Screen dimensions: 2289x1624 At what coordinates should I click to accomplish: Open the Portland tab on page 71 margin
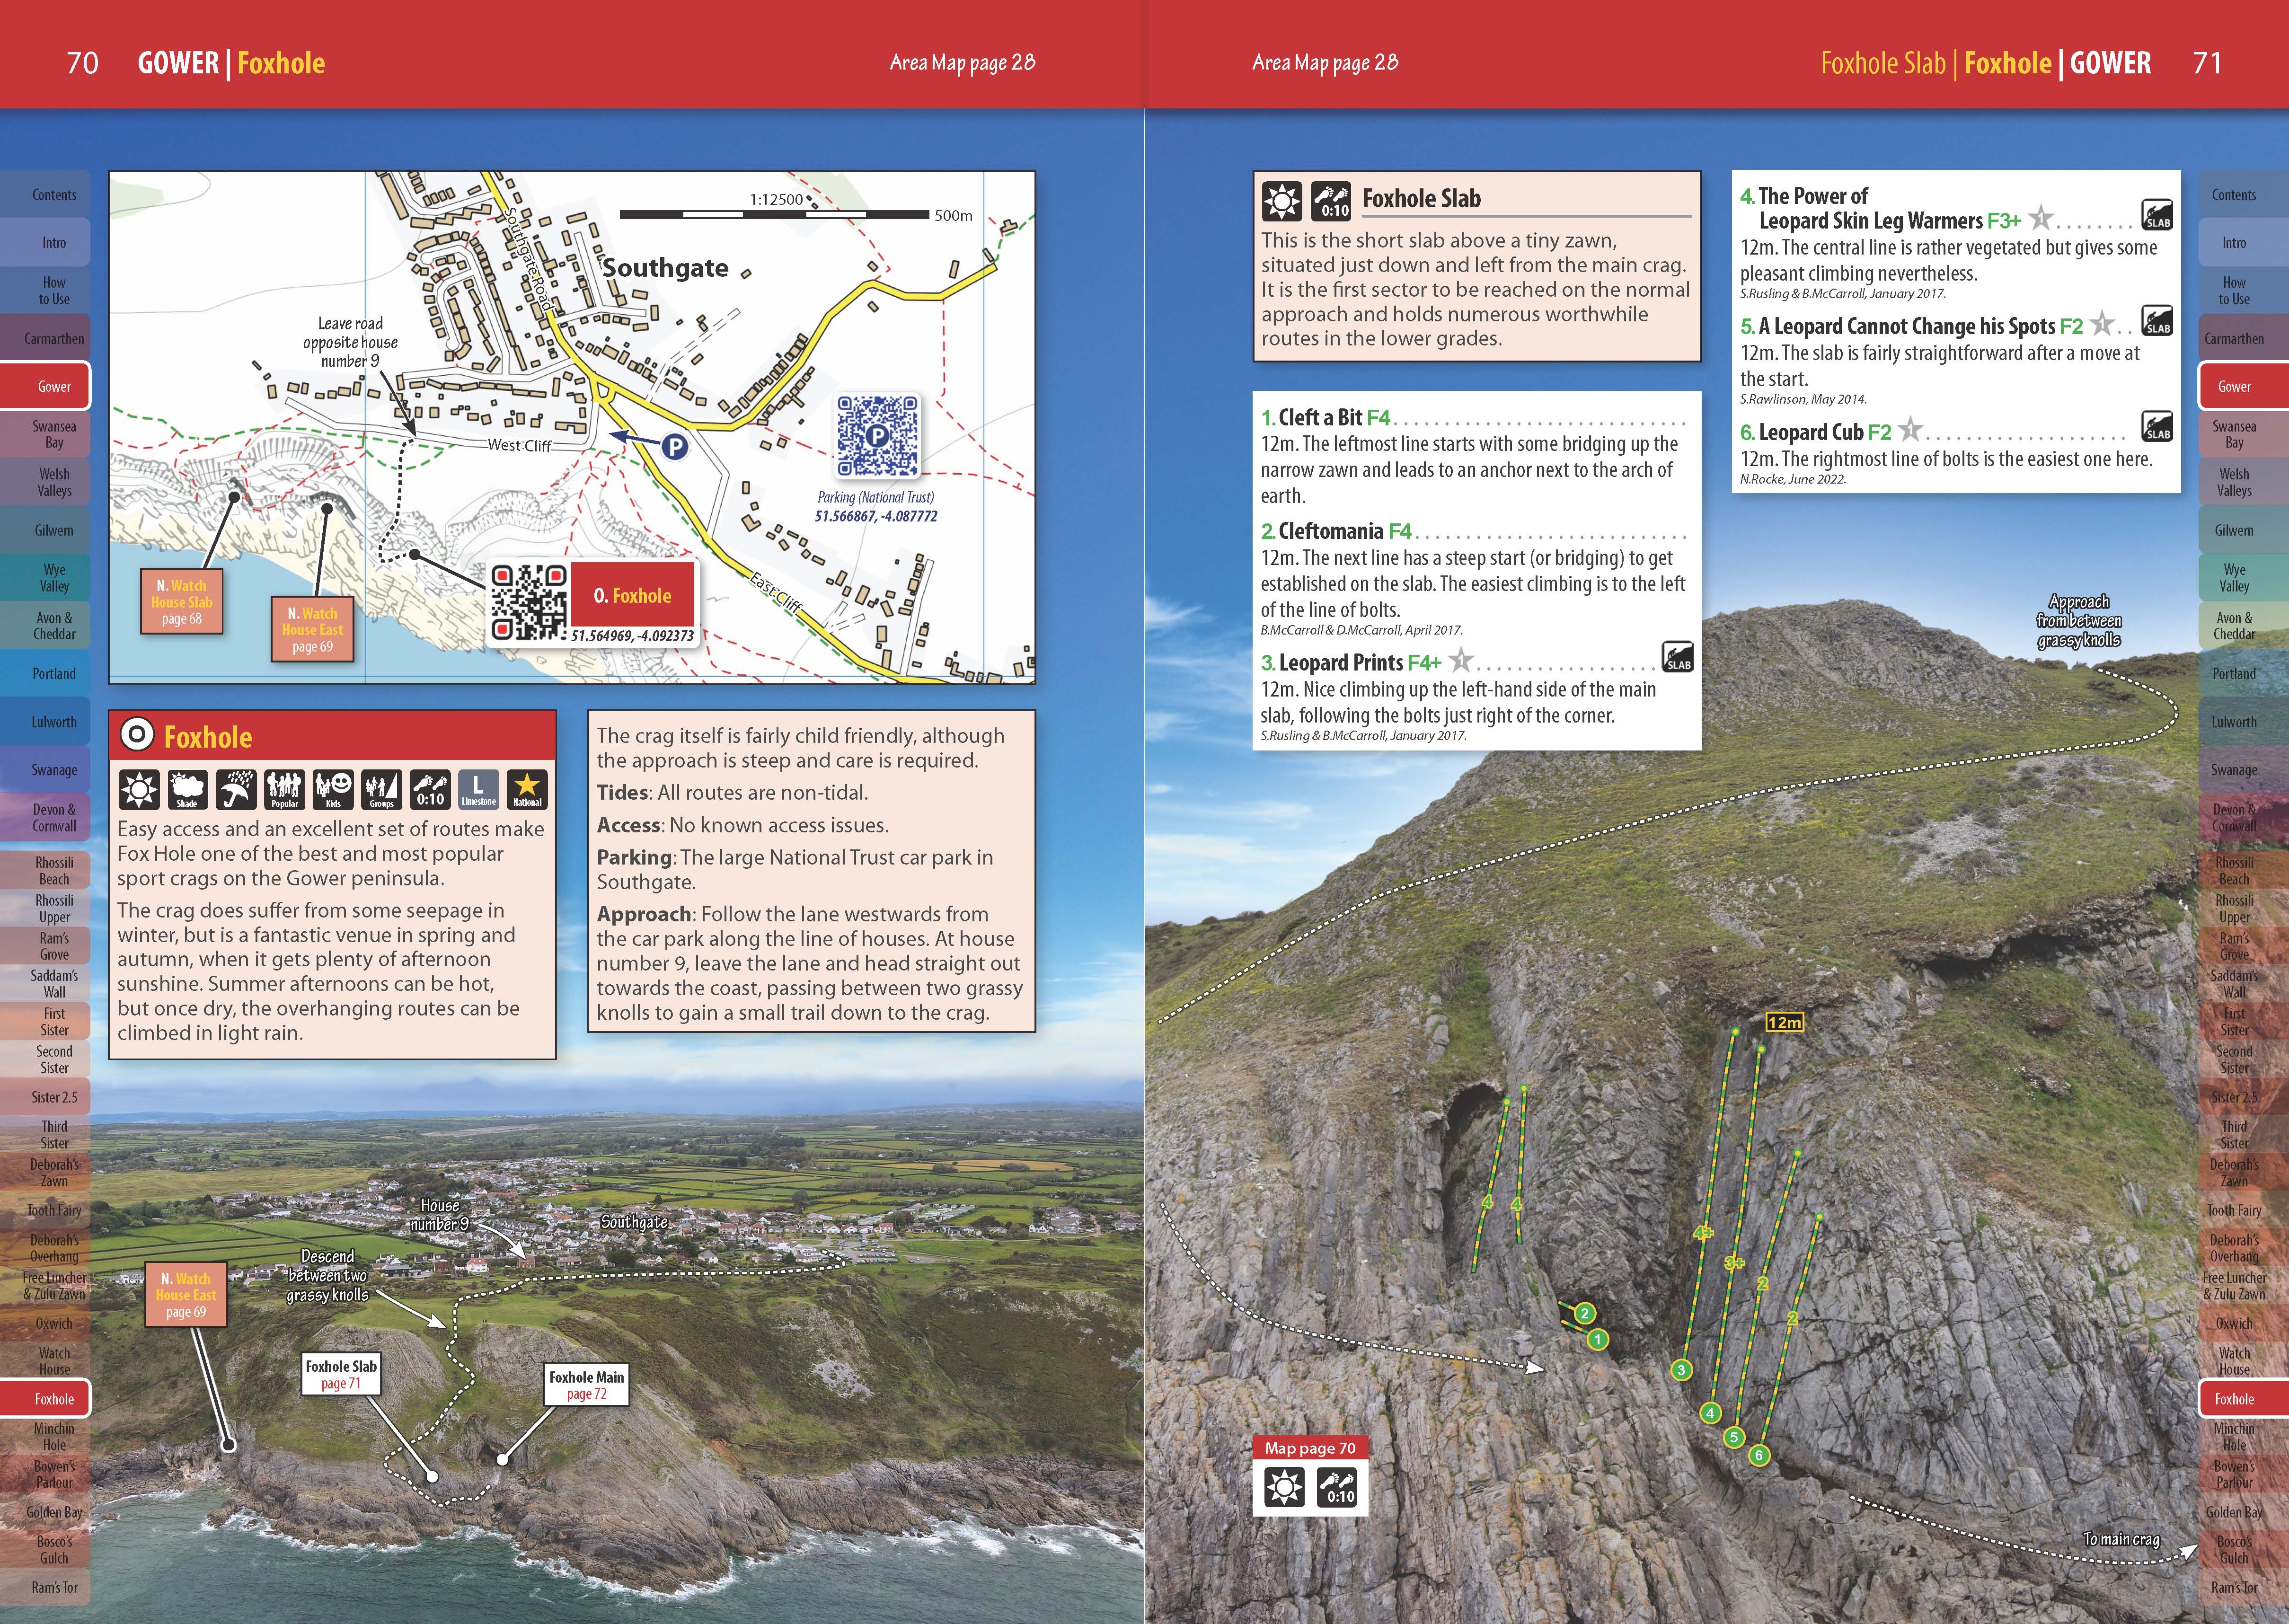pos(2243,674)
